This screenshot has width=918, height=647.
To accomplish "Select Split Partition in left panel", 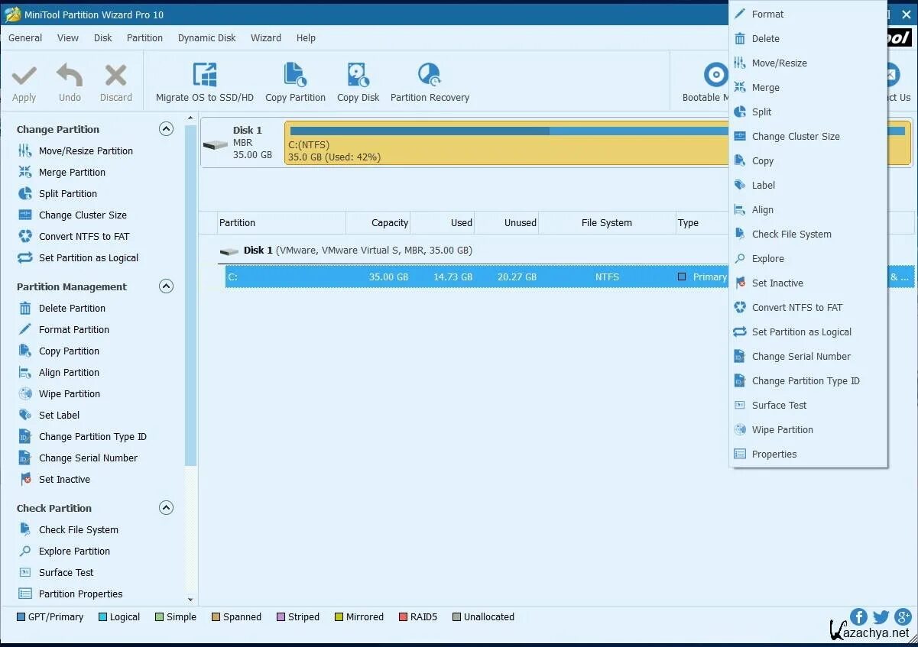I will 68,194.
